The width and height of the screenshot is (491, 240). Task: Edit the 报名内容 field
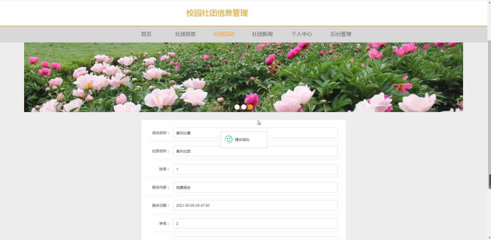point(255,187)
